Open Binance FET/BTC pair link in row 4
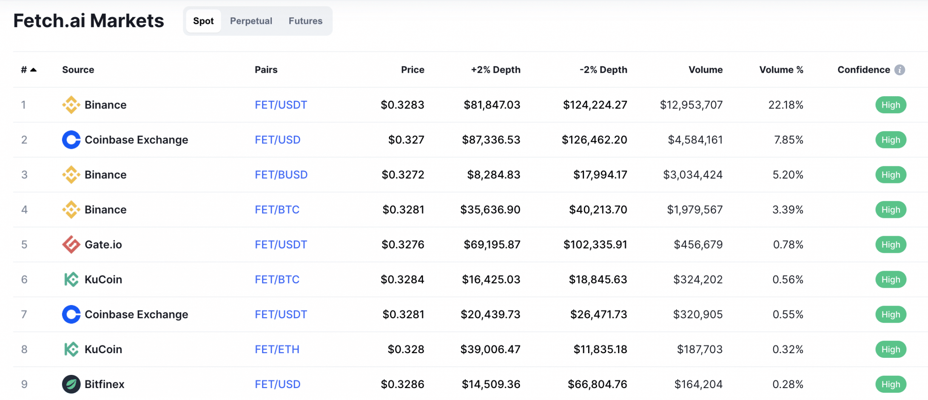The width and height of the screenshot is (928, 400). click(x=277, y=209)
